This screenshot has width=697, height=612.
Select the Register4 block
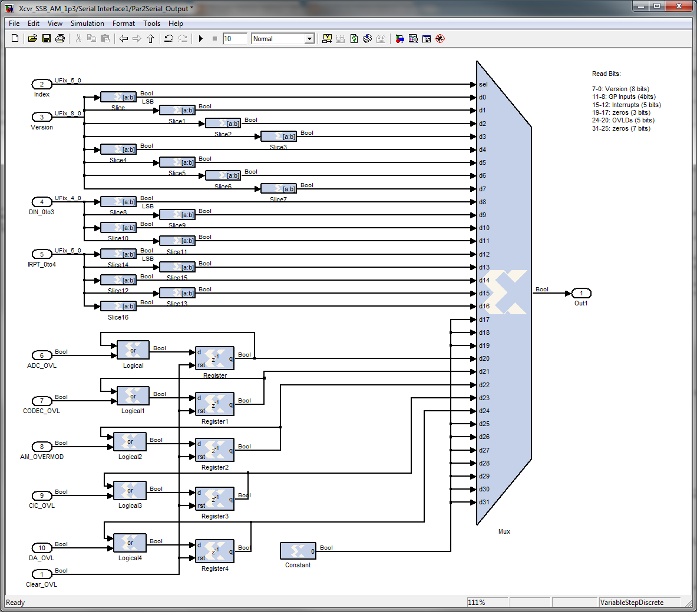coord(214,551)
